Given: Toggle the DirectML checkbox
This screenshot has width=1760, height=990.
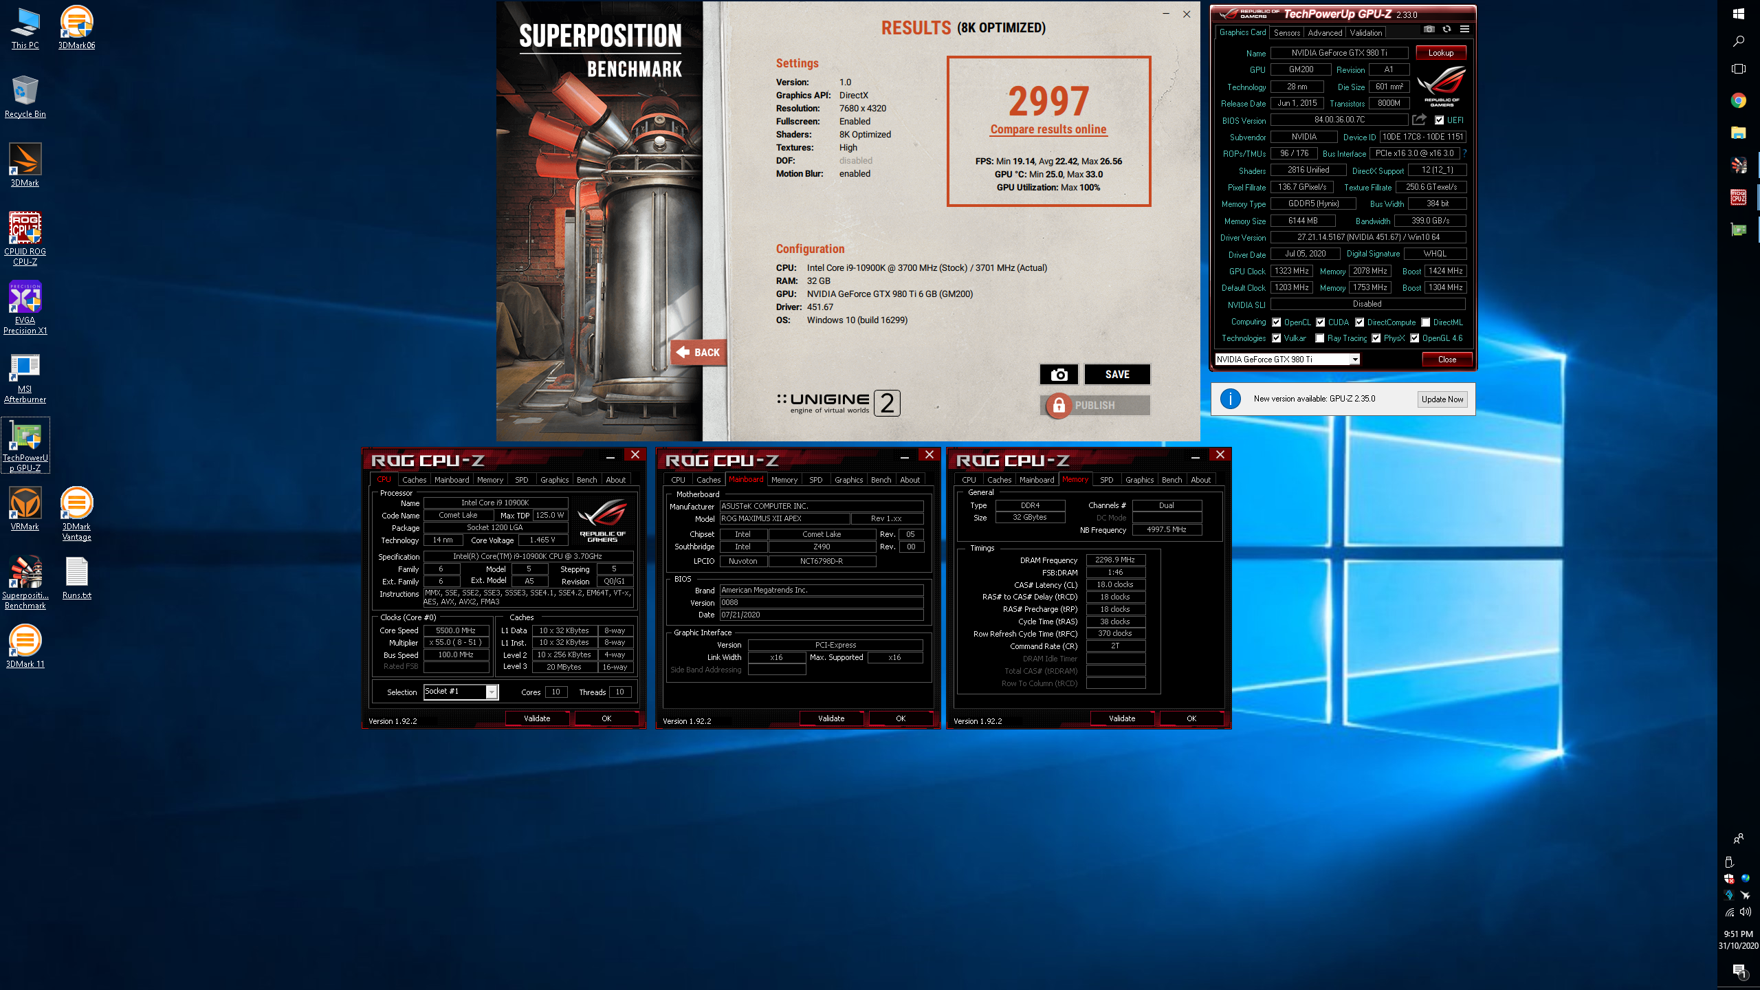Looking at the screenshot, I should click(1426, 322).
